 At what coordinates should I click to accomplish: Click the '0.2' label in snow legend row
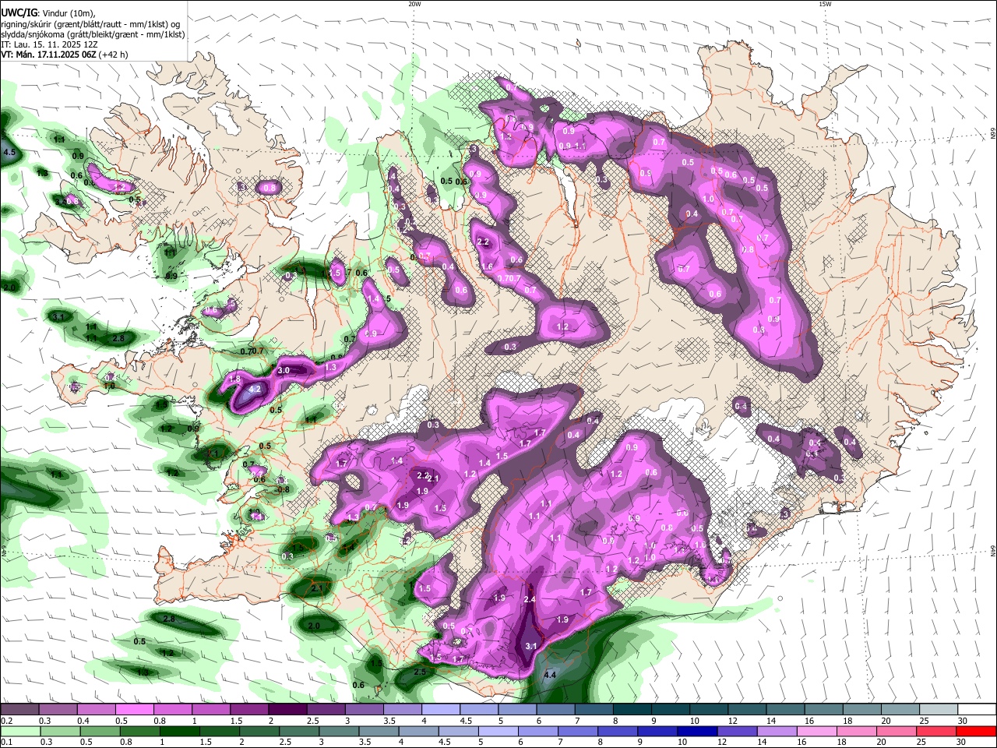point(7,721)
